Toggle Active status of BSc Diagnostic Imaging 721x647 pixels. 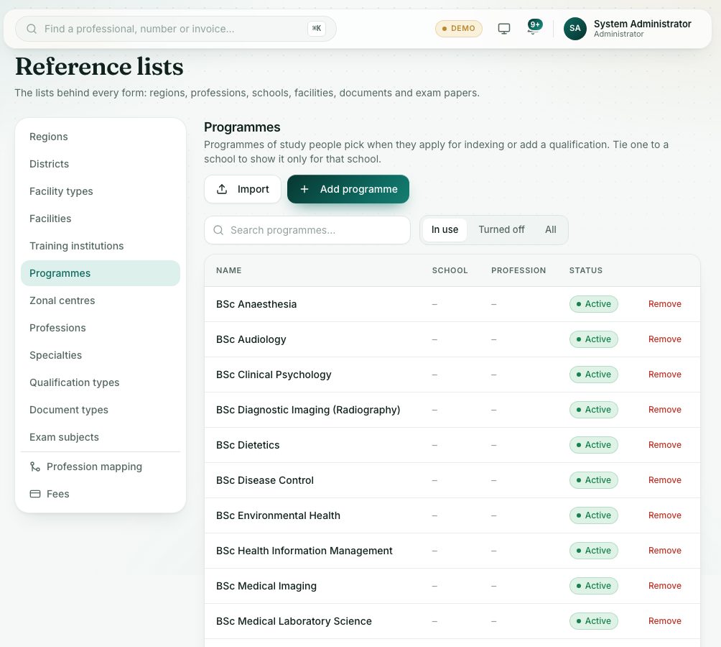[x=594, y=410]
